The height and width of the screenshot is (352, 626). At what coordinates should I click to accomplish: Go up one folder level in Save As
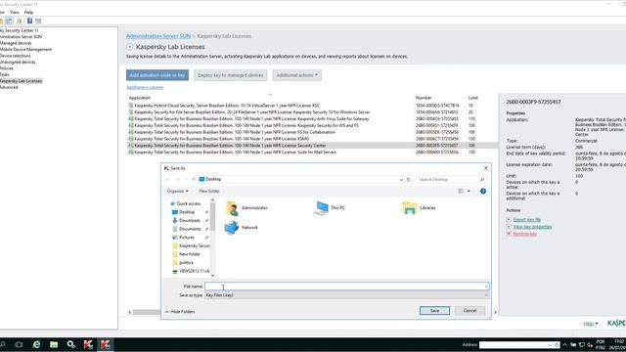[194, 180]
